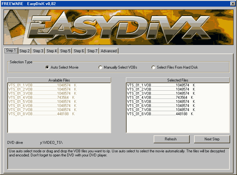Open the Step 2 tab
The width and height of the screenshot is (237, 175).
(25, 51)
